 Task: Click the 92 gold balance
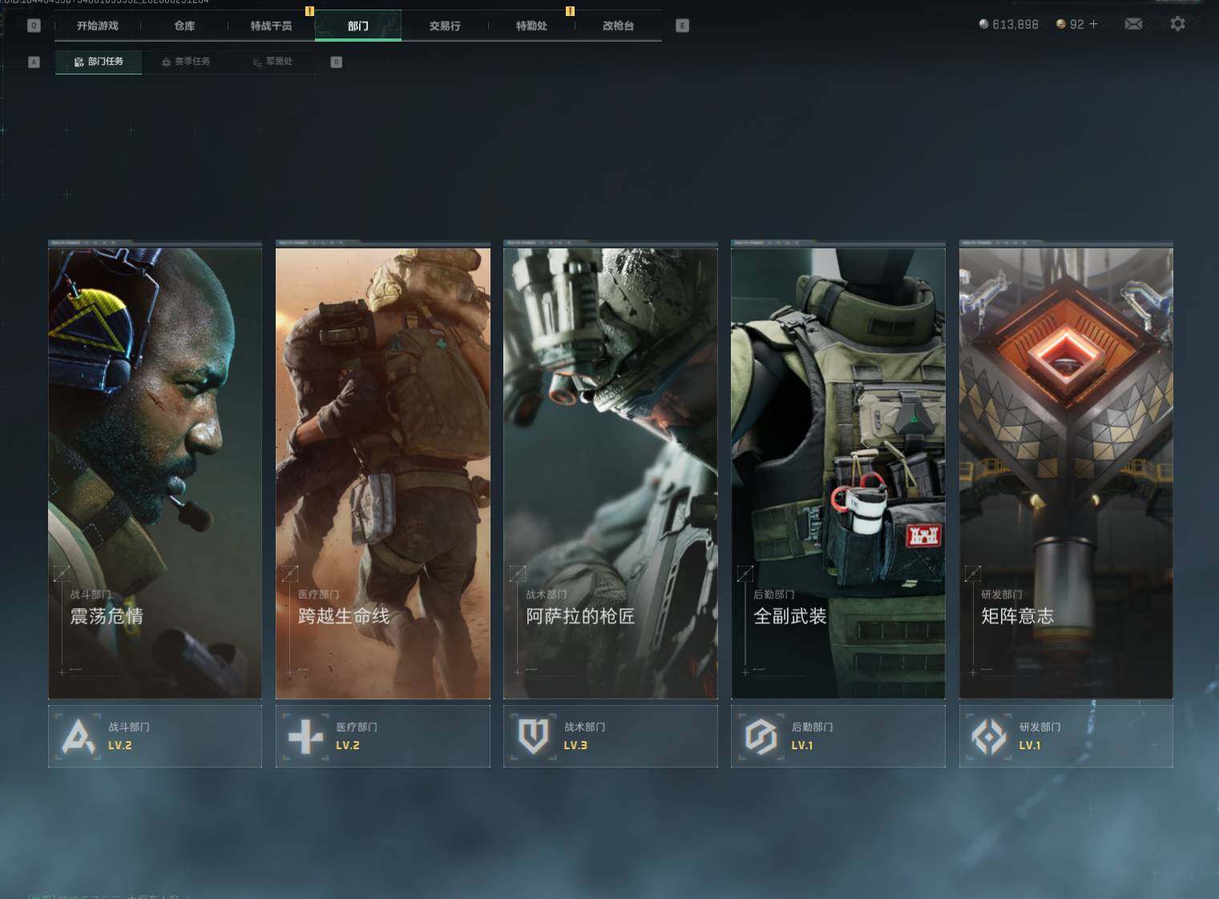tap(1077, 25)
